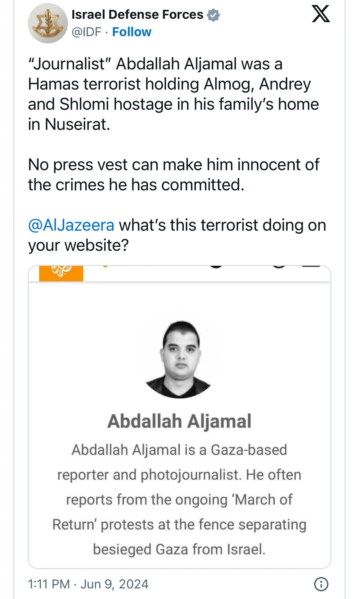The height and width of the screenshot is (599, 359).
Task: Click the word Nuseirat in the tweet
Action: click(77, 124)
